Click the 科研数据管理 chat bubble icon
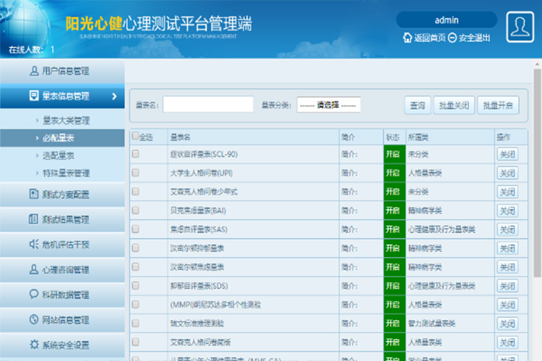The image size is (542, 361). coord(34,294)
